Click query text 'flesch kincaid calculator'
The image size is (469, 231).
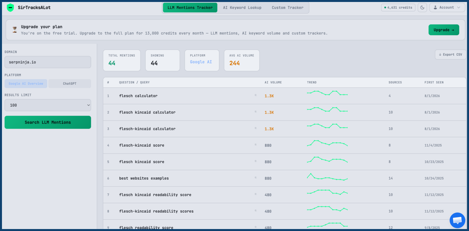pyautogui.click(x=147, y=112)
